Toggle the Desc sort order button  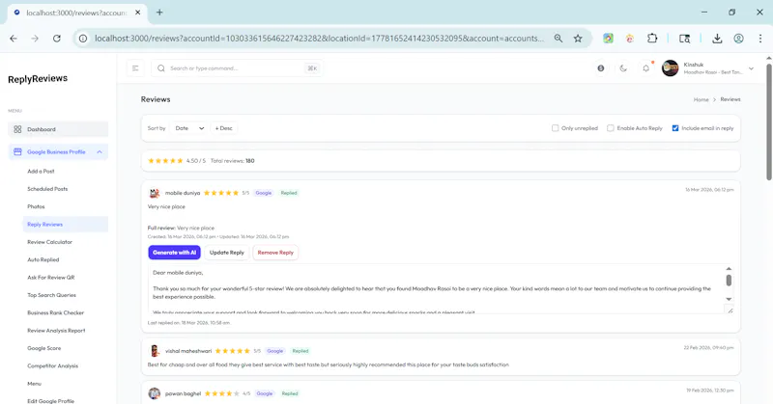[224, 128]
